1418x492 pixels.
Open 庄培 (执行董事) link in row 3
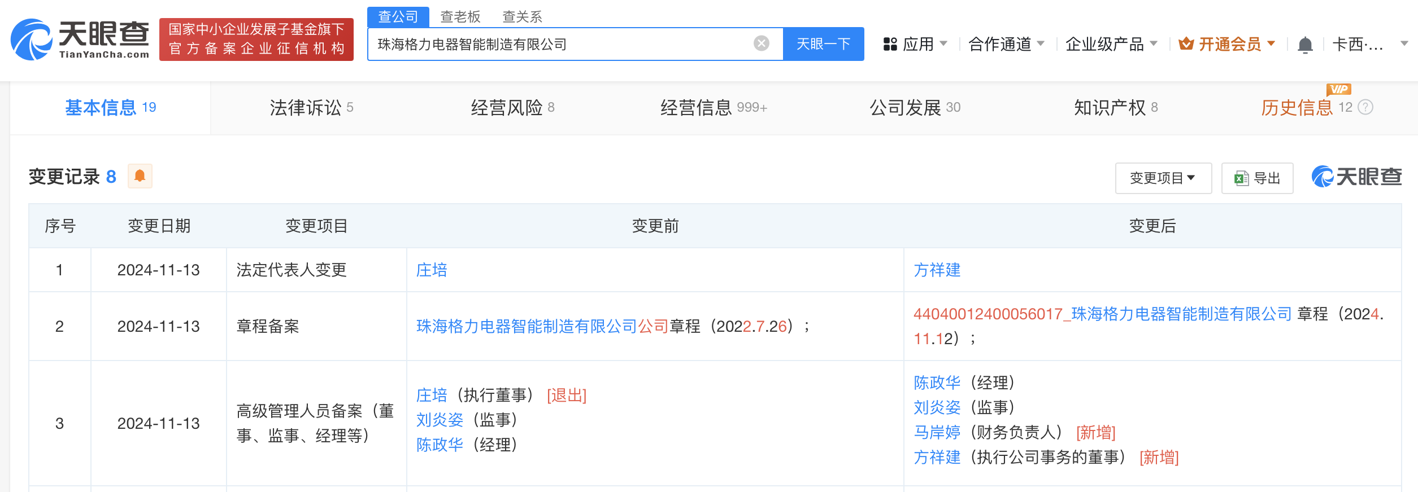click(432, 396)
